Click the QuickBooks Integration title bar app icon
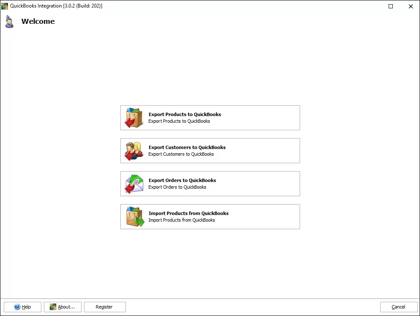The image size is (420, 316). tap(5, 6)
